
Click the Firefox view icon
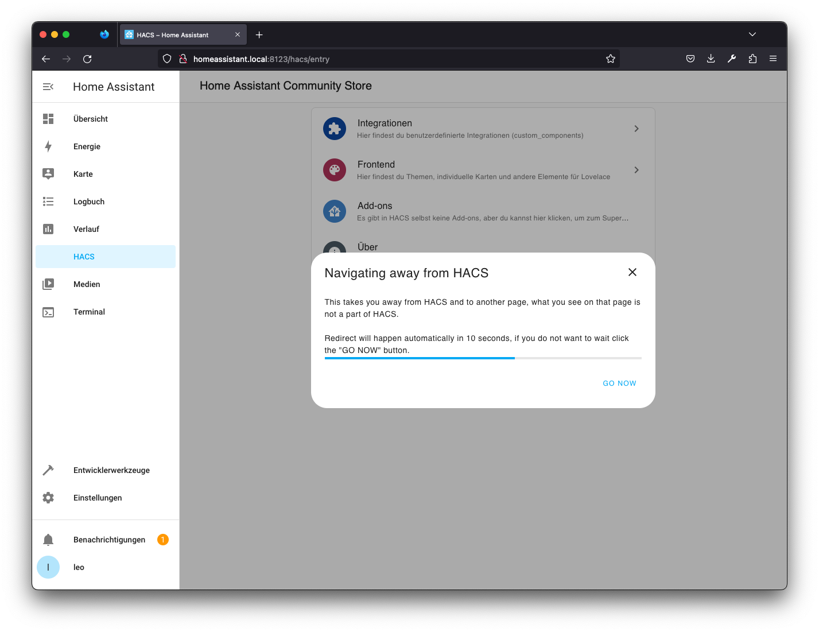click(104, 34)
